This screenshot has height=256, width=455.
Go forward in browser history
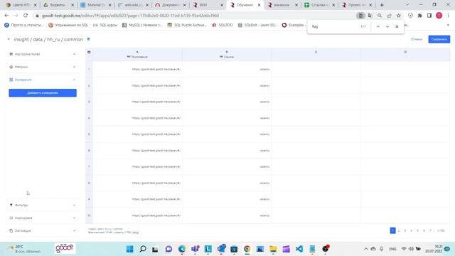[16, 16]
